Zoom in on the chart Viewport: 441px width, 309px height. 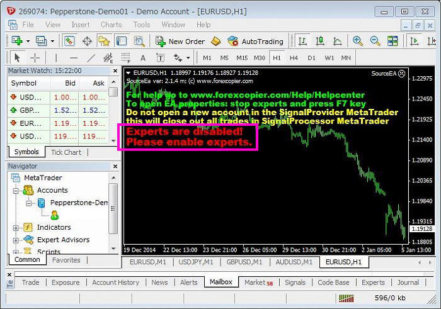358,42
